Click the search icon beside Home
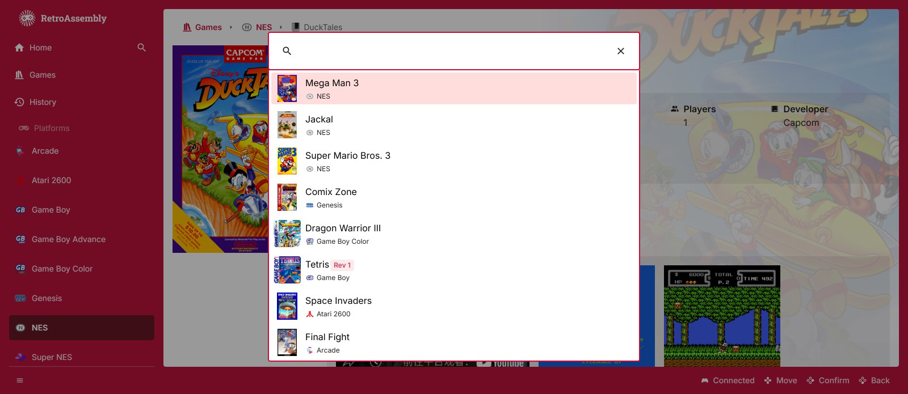The image size is (908, 394). point(142,48)
